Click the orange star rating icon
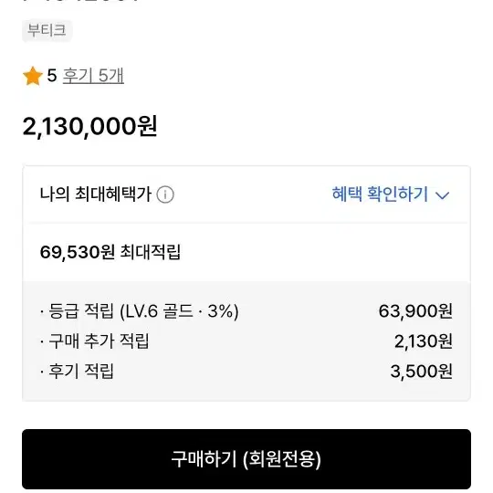Viewport: 493px width, 493px height. [33, 76]
